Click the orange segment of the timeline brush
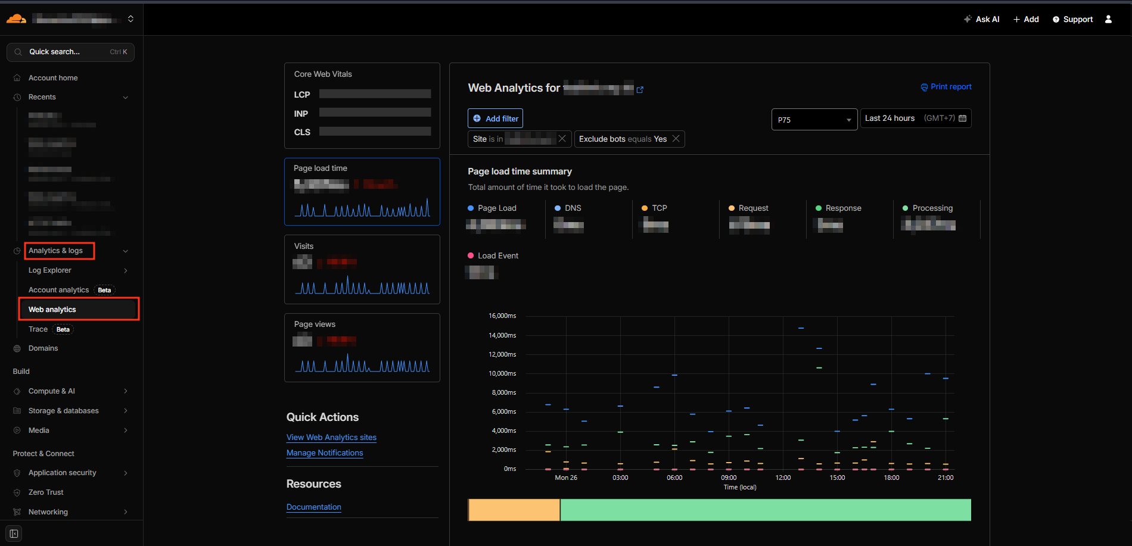Image resolution: width=1132 pixels, height=546 pixels. pos(514,510)
